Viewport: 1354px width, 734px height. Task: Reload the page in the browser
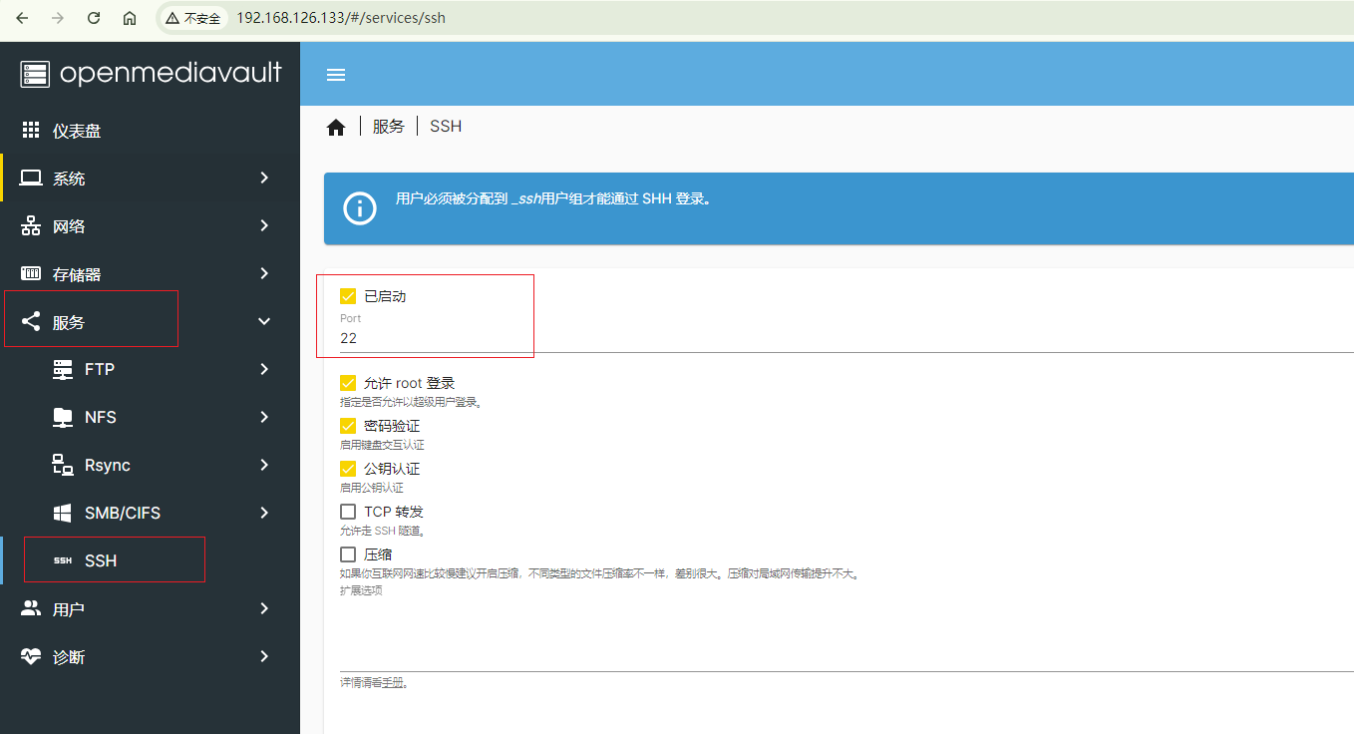[x=94, y=18]
